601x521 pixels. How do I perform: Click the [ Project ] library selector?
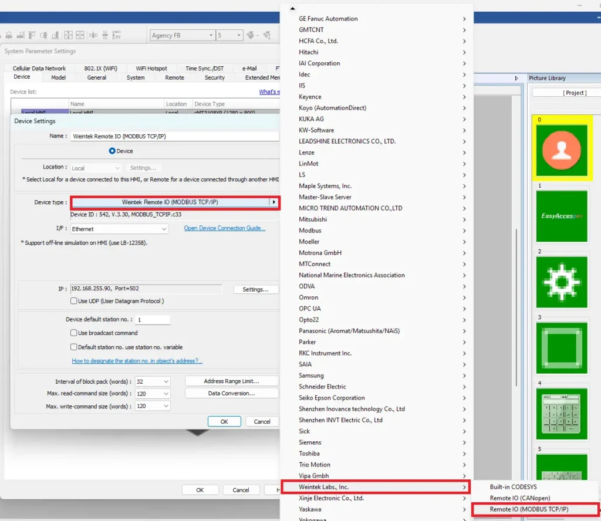click(x=566, y=93)
